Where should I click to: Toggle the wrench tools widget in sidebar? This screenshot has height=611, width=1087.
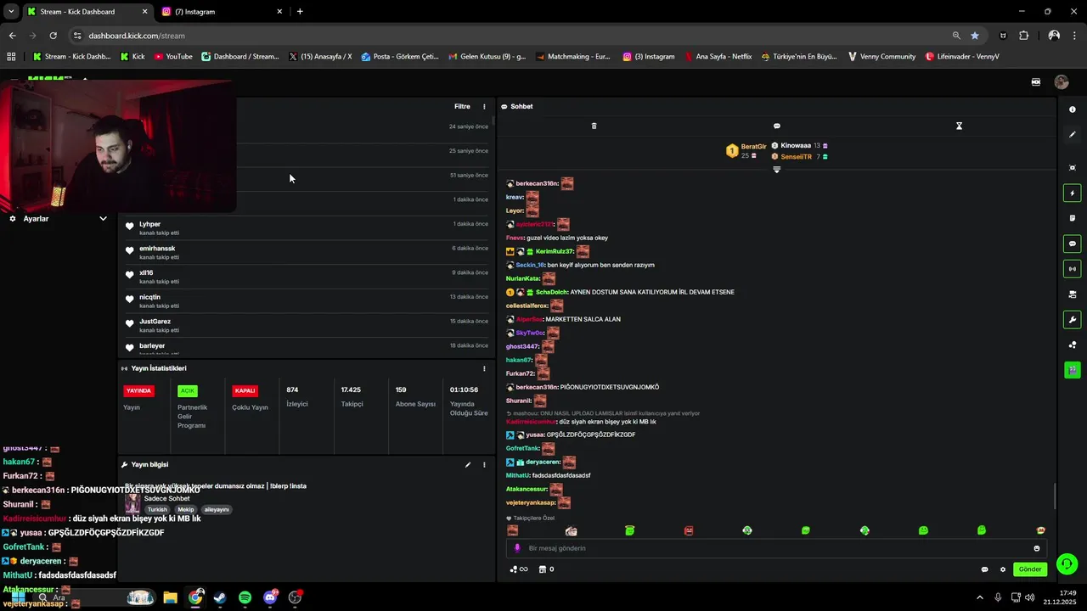click(x=1073, y=320)
